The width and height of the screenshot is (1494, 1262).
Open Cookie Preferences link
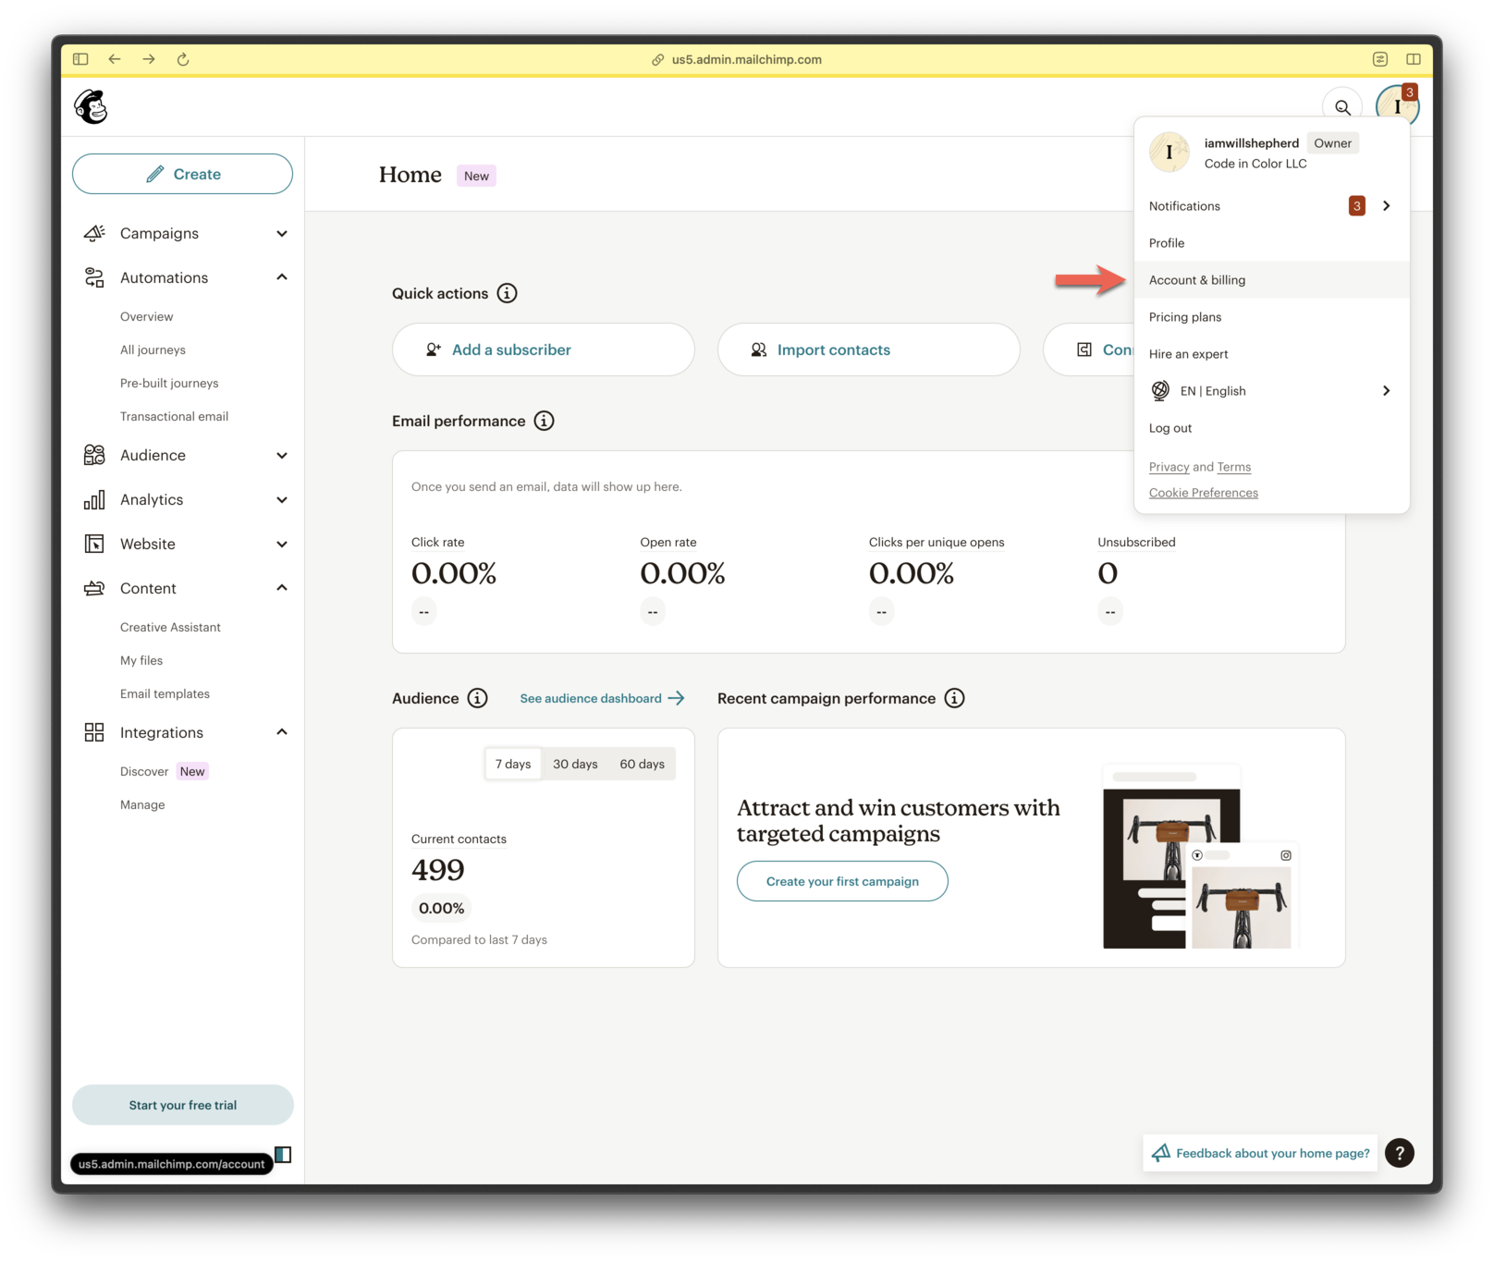tap(1203, 493)
